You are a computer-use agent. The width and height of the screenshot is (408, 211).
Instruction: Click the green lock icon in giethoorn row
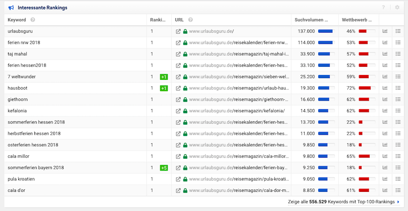185,99
